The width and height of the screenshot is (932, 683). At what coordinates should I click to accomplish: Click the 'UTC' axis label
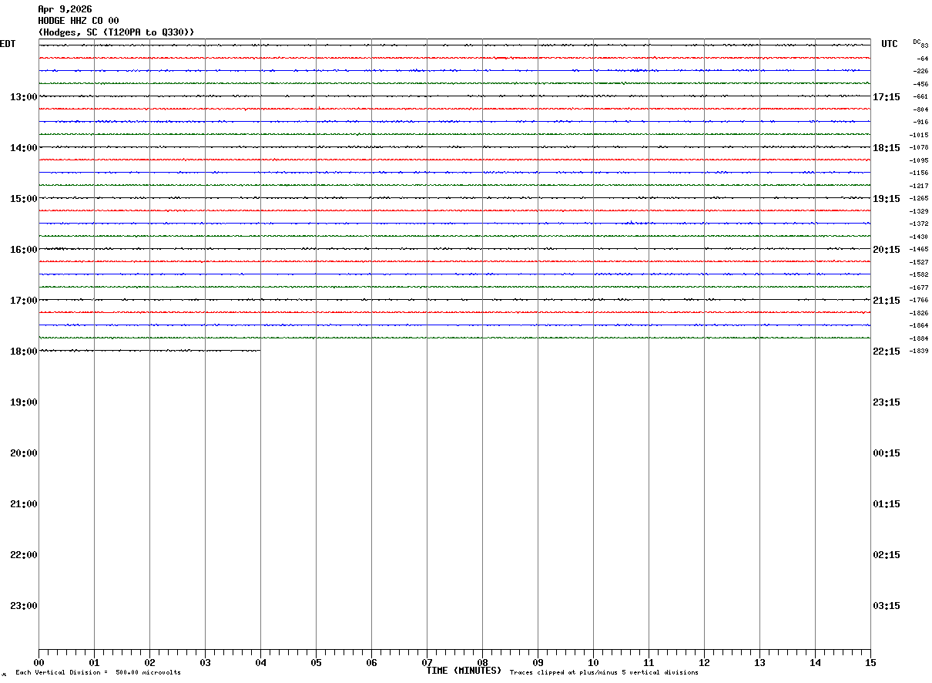890,44
